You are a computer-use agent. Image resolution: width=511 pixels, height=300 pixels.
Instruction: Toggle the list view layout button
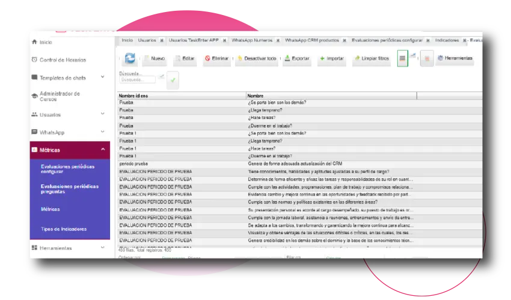402,58
